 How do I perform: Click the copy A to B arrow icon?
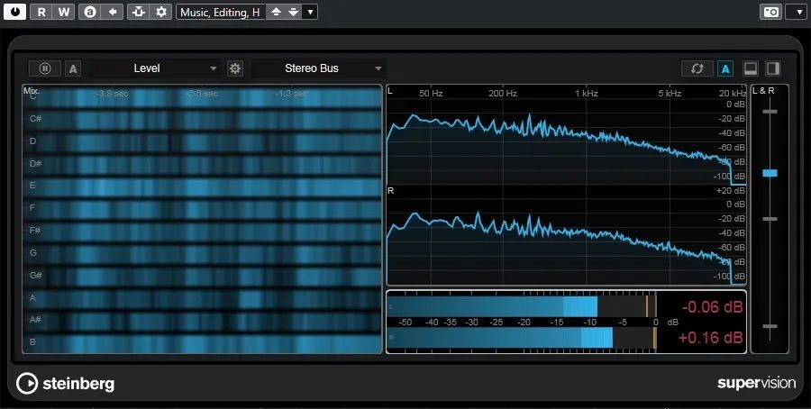coord(112,12)
